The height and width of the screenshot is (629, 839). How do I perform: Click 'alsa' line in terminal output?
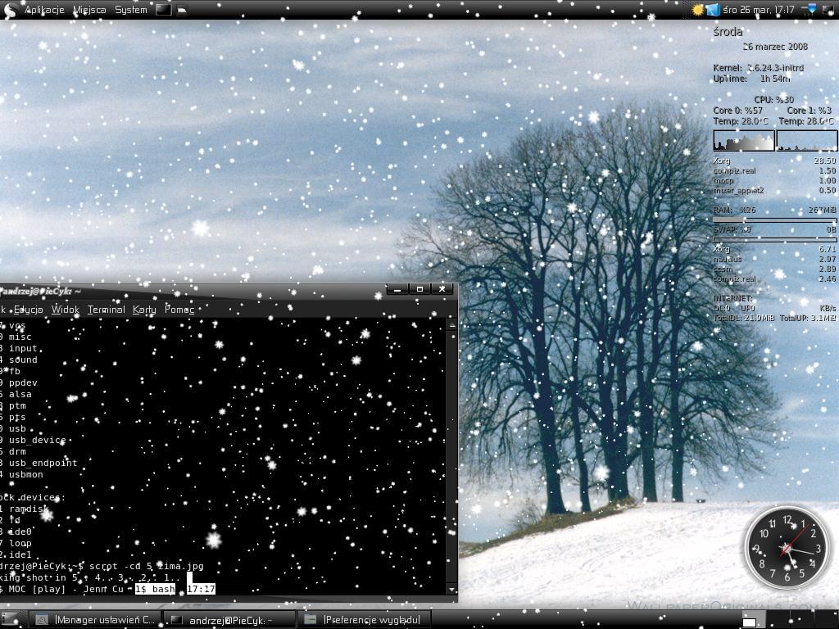point(20,394)
